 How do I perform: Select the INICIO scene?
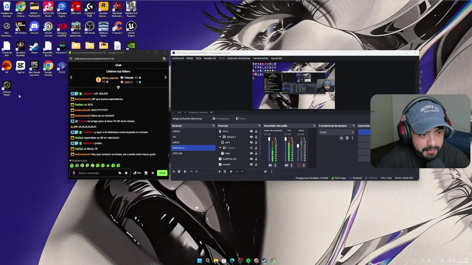tap(193, 131)
